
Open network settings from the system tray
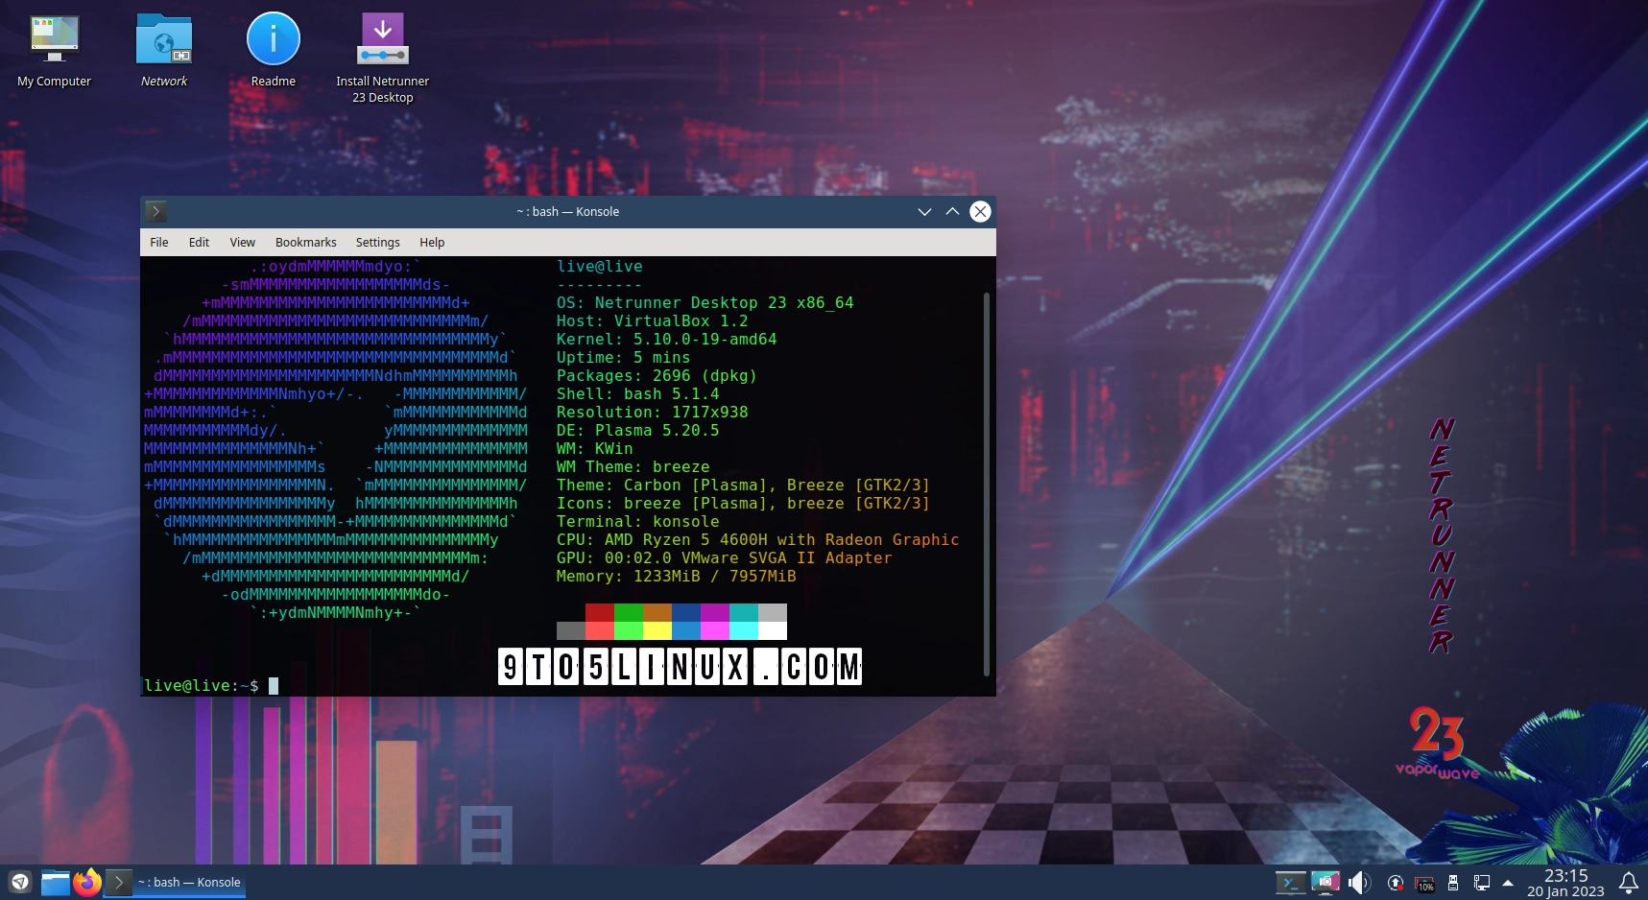tap(1481, 882)
